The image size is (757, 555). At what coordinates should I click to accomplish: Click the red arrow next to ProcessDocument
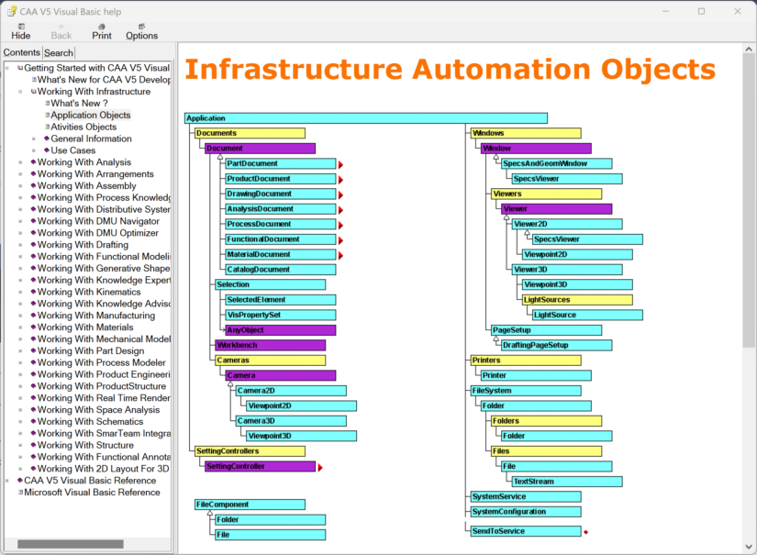pyautogui.click(x=340, y=223)
